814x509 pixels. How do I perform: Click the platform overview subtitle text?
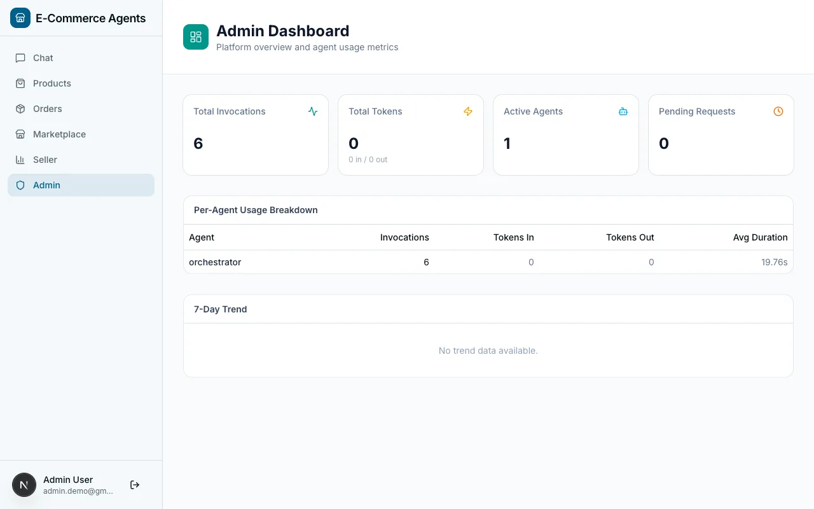tap(307, 47)
